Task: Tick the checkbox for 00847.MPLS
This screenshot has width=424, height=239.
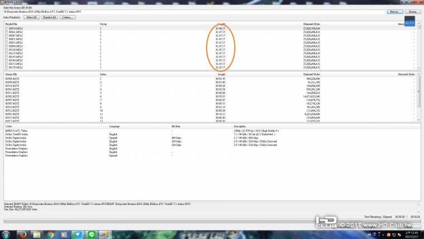Action: click(x=7, y=35)
